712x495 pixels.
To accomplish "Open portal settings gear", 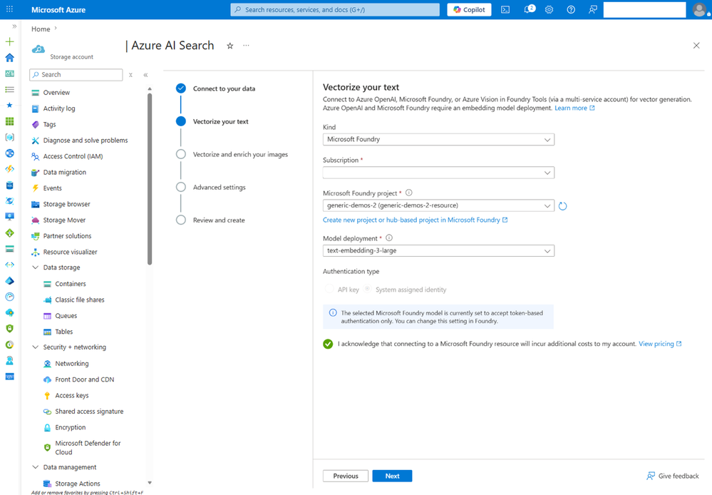I will pyautogui.click(x=549, y=9).
